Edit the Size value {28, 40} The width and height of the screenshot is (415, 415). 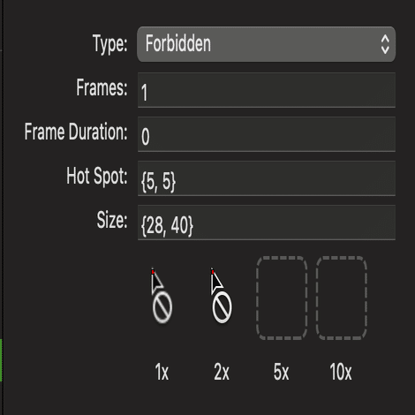pos(267,223)
